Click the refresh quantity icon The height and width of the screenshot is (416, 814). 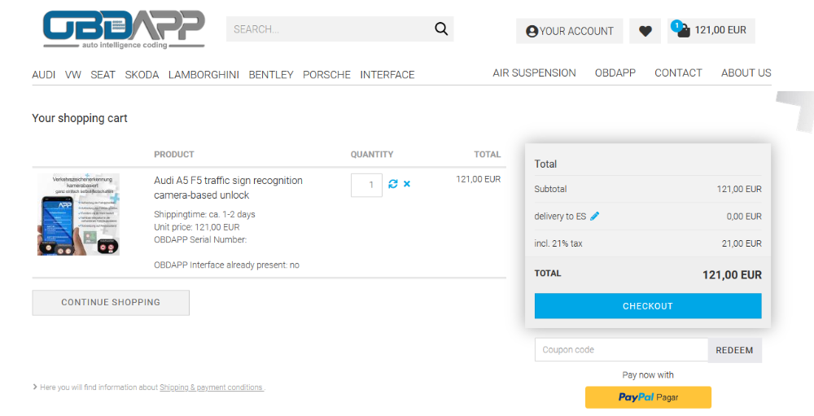pyautogui.click(x=393, y=184)
